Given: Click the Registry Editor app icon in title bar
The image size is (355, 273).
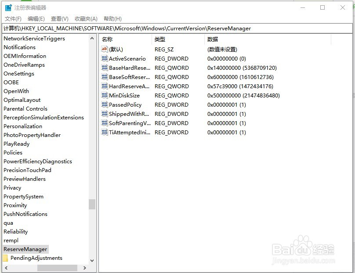Looking at the screenshot, I should coord(8,8).
